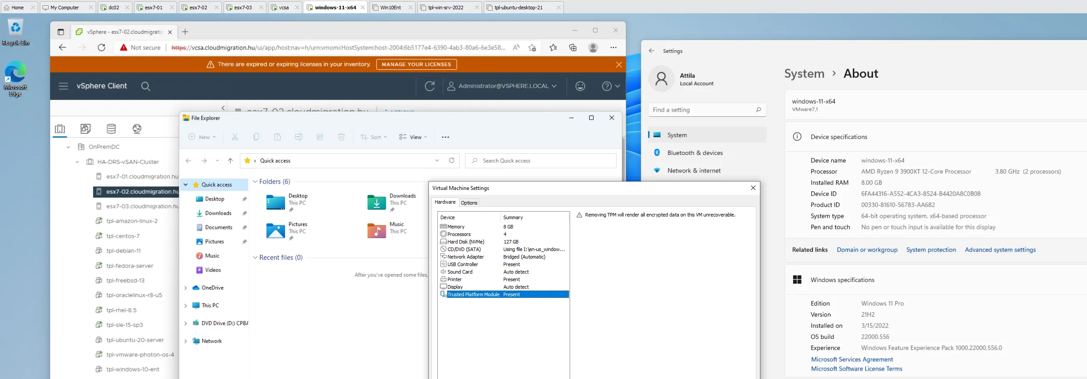Collapse the OnPremDC datacenter tree node
The image size is (1087, 379).
68,147
